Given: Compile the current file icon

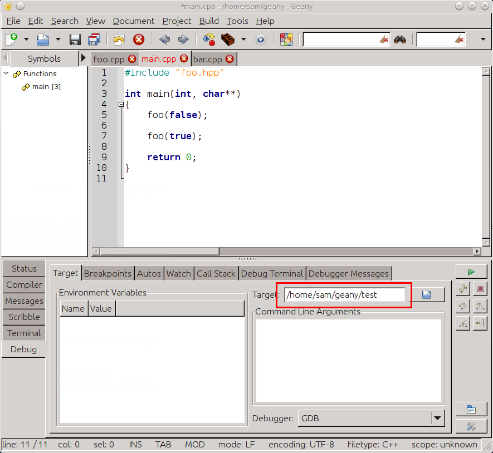Looking at the screenshot, I should pos(209,40).
